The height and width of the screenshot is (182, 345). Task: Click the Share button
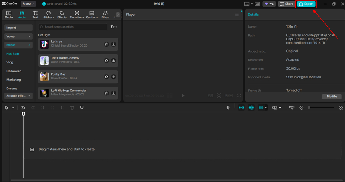point(286,4)
